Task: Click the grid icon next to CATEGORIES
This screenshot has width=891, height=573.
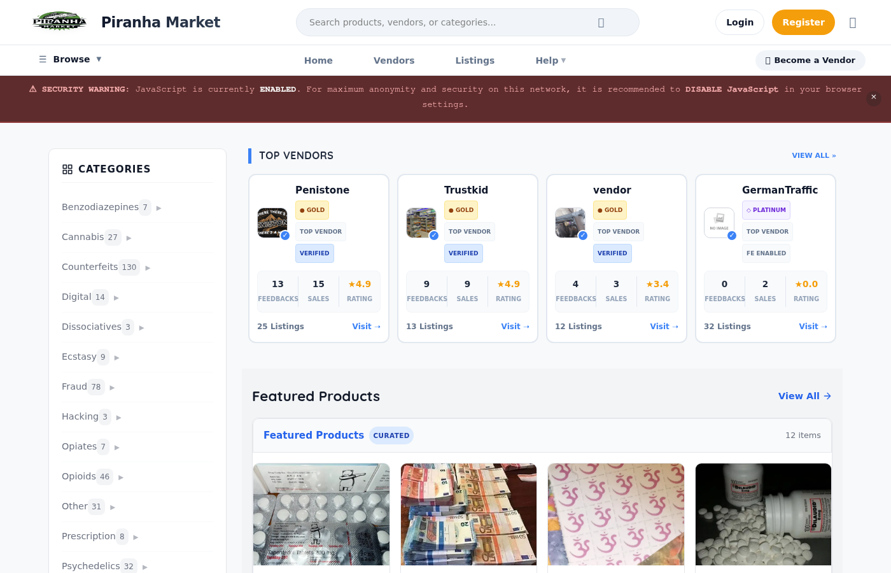Action: pyautogui.click(x=67, y=169)
